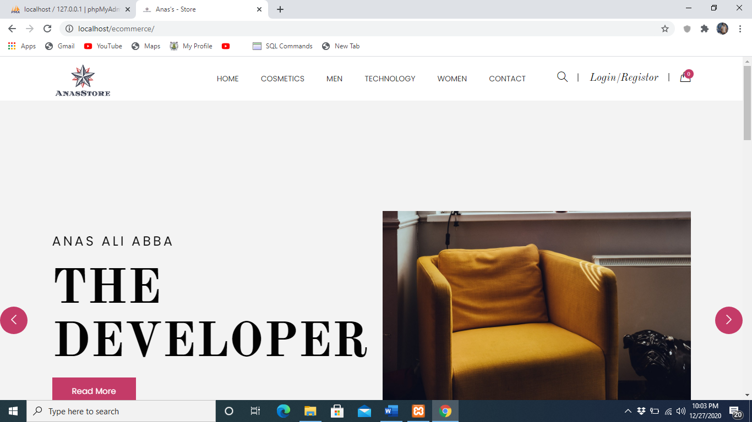This screenshot has width=752, height=422.
Task: Open the Windows Start menu
Action: [13, 411]
